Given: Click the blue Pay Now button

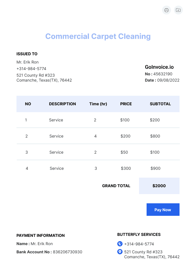Looking at the screenshot, I should click(x=163, y=210).
